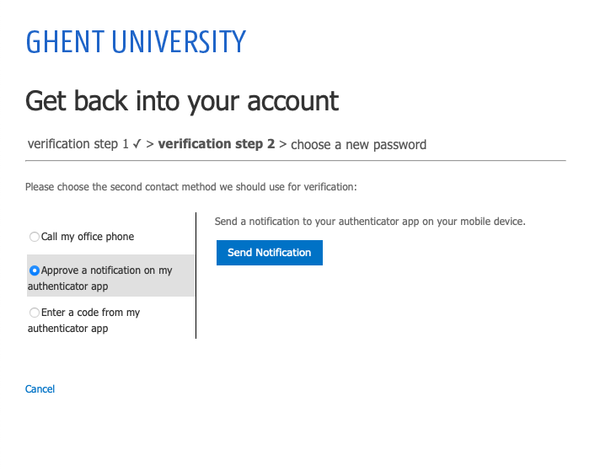Click the arrow separator after step 1 checkmark
611x471 pixels.
tap(150, 144)
